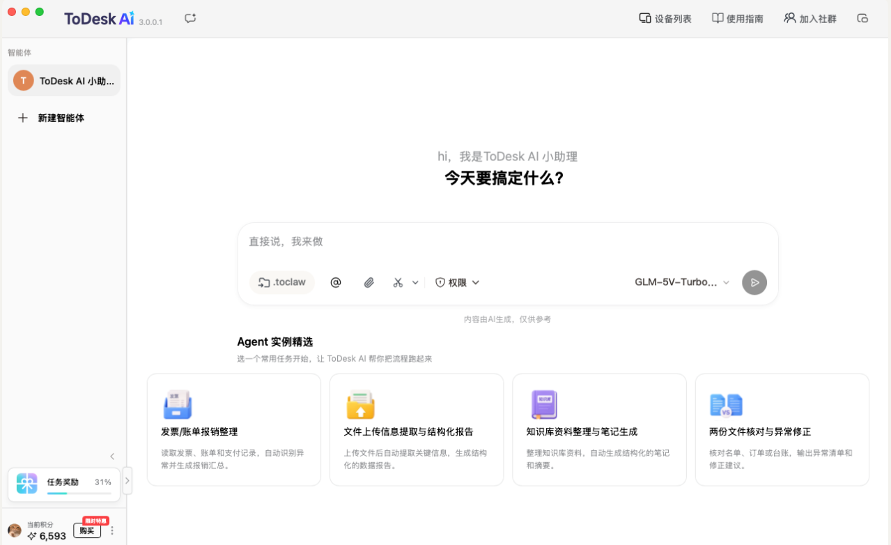Open the 设备列表 device list
Image resolution: width=891 pixels, height=545 pixels.
pos(665,19)
